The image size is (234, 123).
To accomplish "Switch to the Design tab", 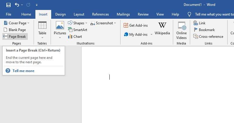I will (x=60, y=14).
